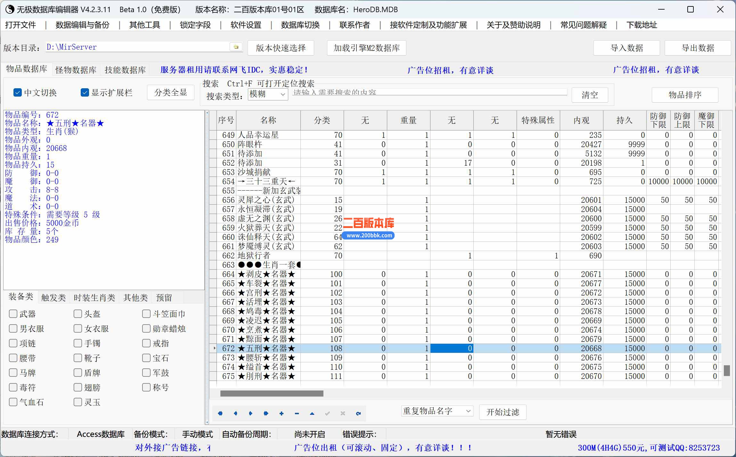Click the 分类全显 button
The width and height of the screenshot is (736, 457).
click(171, 92)
